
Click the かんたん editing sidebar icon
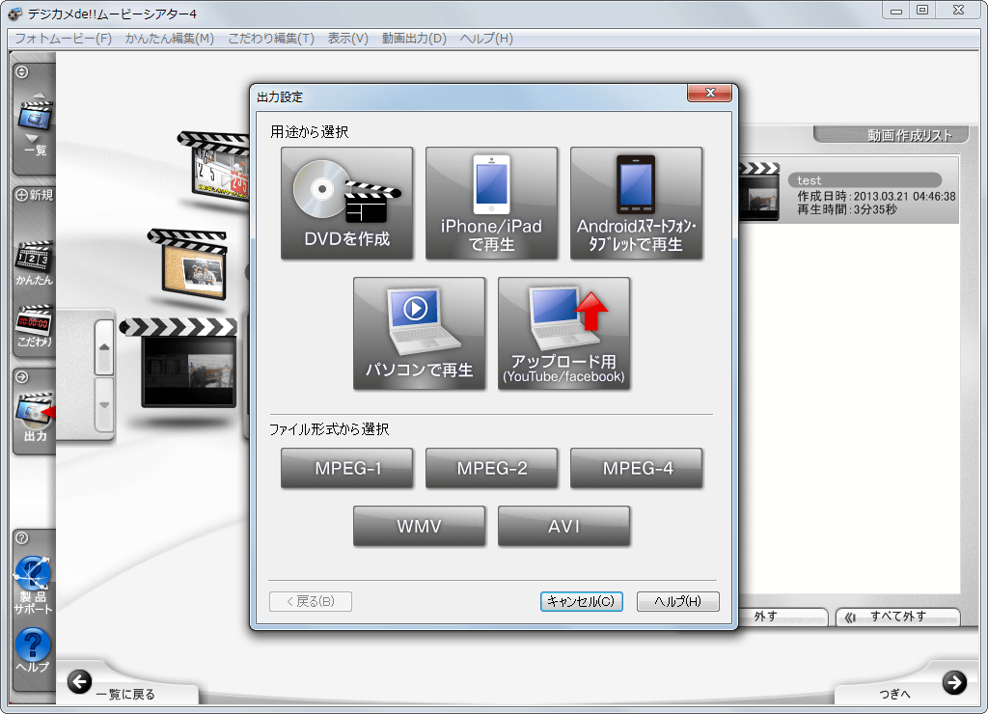tap(35, 262)
